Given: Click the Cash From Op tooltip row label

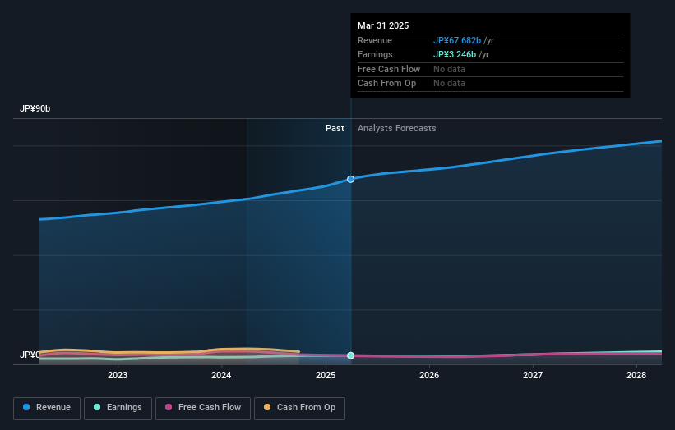Looking at the screenshot, I should coord(386,84).
